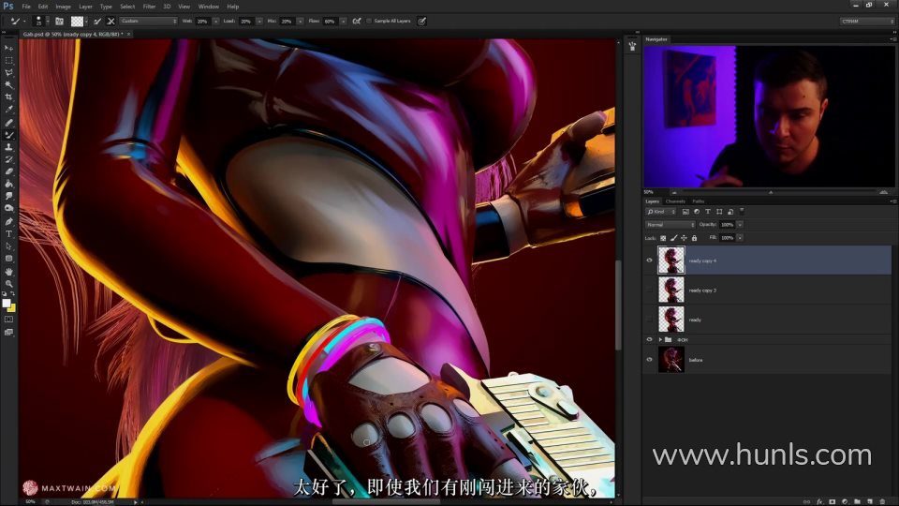Select the Smudge tool
The width and height of the screenshot is (899, 506).
8,196
